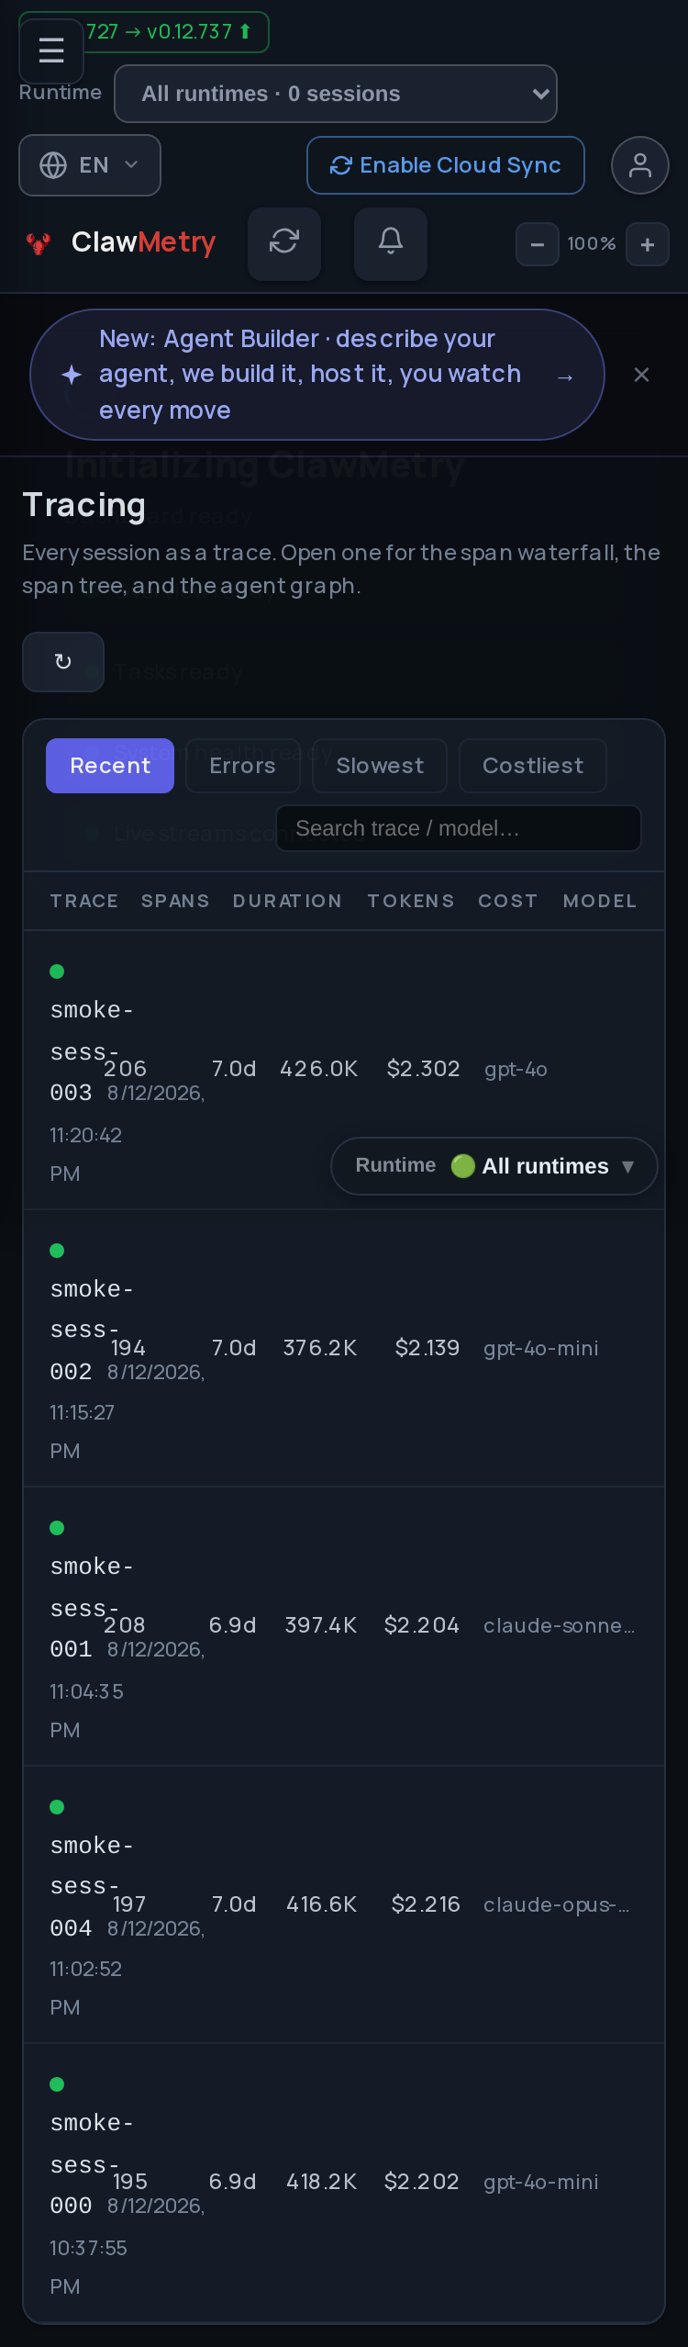Focus the Search trace / model field
This screenshot has width=688, height=2347.
tap(459, 828)
